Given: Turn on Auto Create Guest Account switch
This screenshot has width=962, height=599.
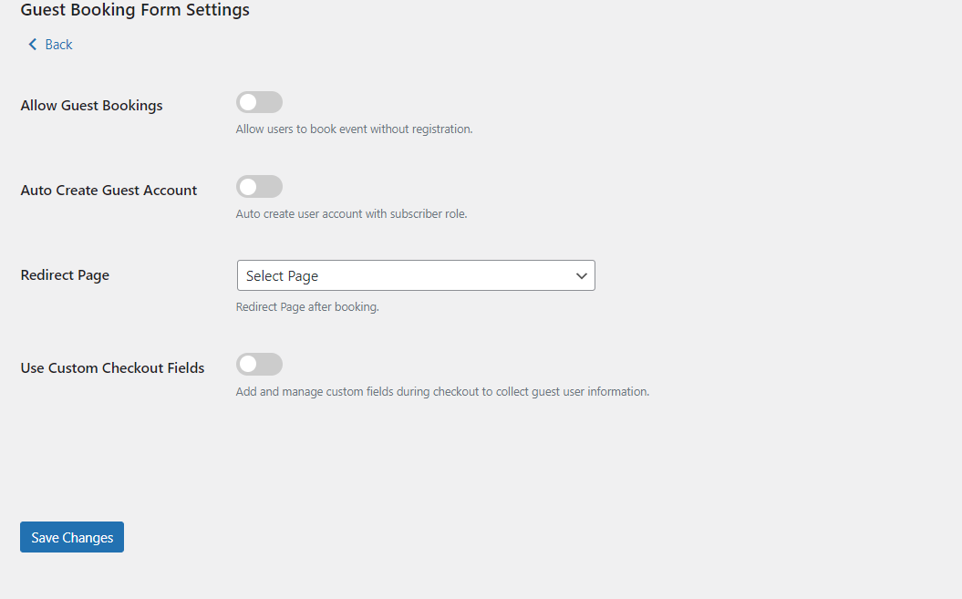Looking at the screenshot, I should point(260,187).
